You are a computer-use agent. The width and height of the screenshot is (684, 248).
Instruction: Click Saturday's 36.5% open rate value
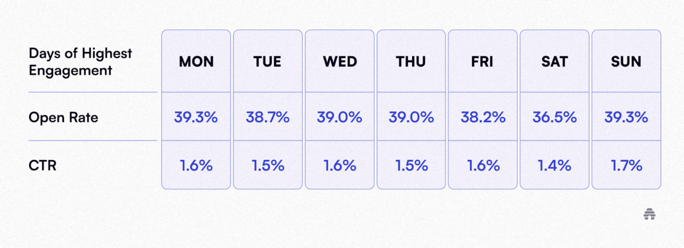[x=554, y=117]
